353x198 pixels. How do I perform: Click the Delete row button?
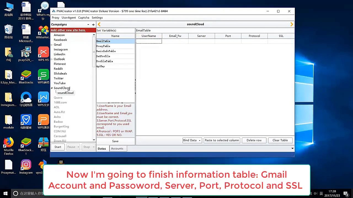(x=254, y=140)
